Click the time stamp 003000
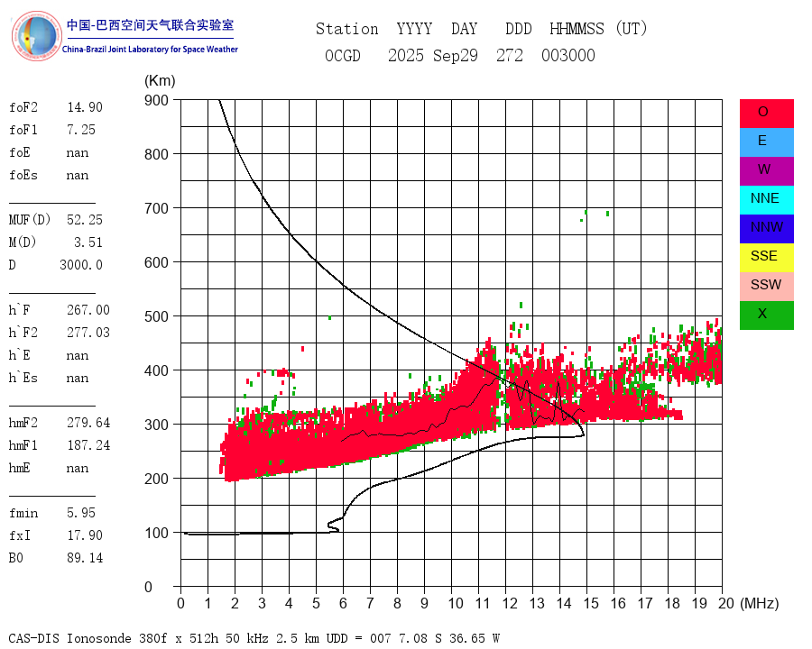 568,55
